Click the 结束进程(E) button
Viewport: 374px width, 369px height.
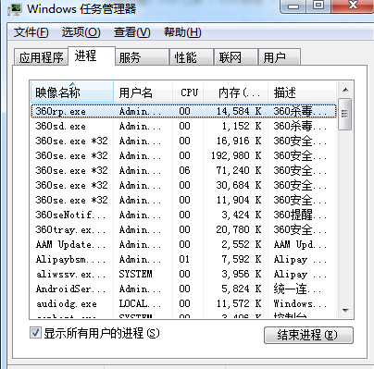coord(308,335)
